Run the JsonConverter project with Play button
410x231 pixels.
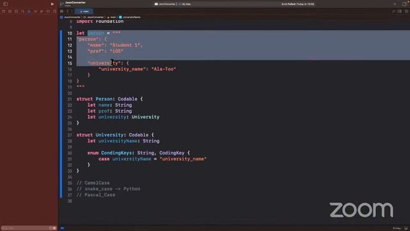point(53,4)
